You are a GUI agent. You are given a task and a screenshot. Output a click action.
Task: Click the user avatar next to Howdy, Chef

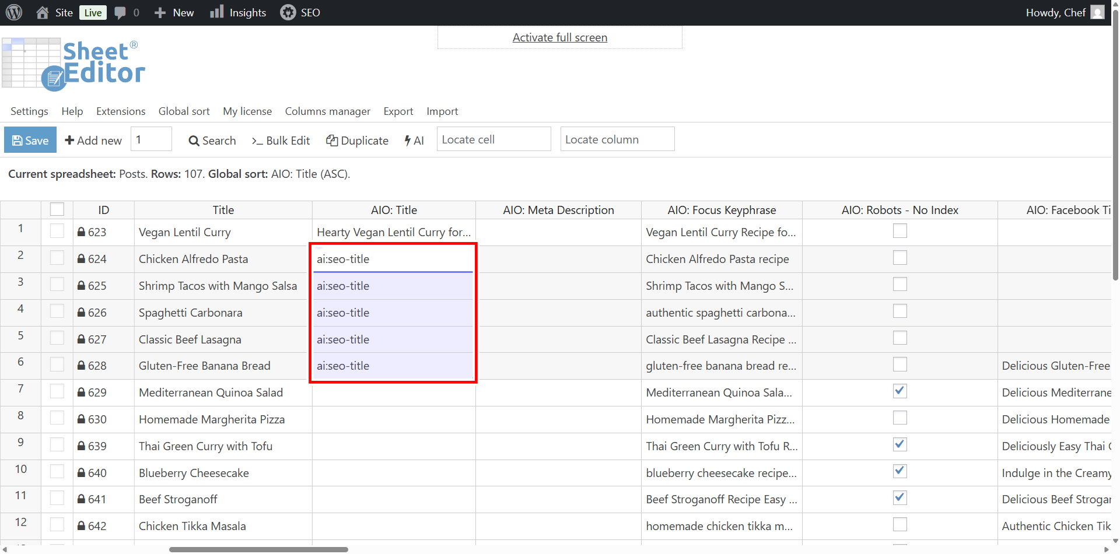1097,12
